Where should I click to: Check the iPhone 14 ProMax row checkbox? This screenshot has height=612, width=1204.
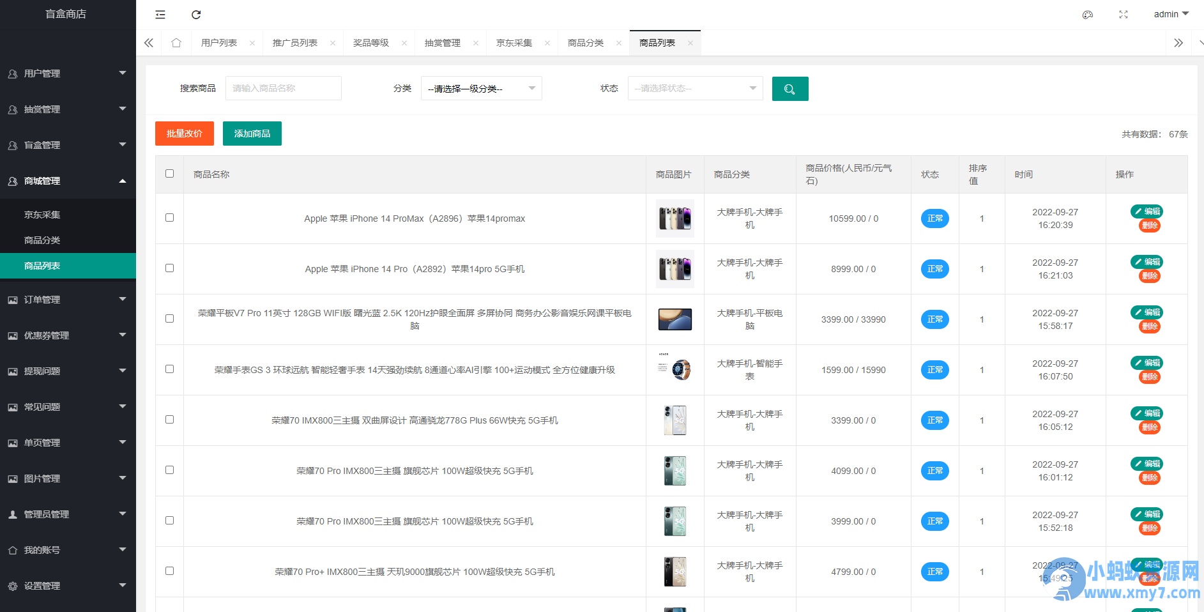(x=169, y=218)
